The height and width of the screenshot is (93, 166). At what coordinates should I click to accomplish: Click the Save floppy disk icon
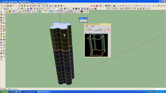(x=8, y=9)
